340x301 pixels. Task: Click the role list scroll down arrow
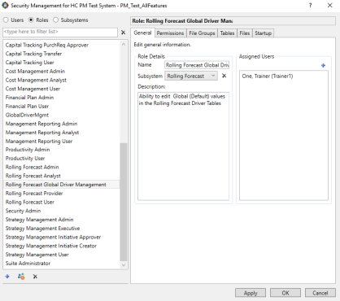click(x=124, y=265)
